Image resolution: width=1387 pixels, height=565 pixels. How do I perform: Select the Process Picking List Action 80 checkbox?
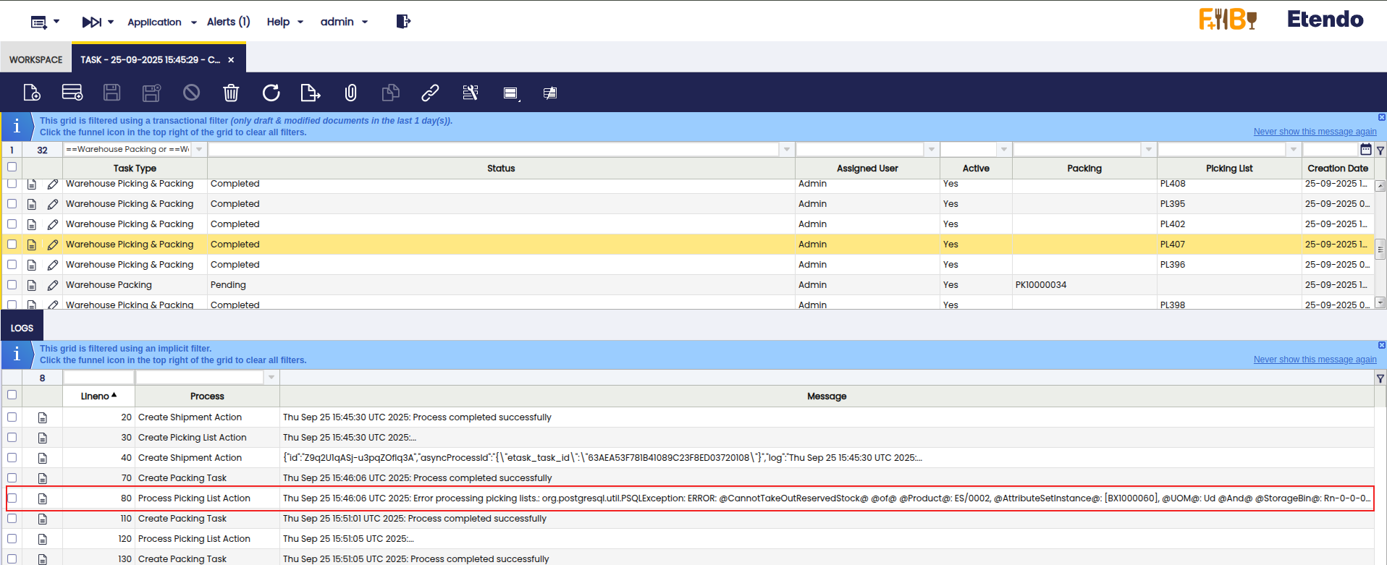(12, 498)
